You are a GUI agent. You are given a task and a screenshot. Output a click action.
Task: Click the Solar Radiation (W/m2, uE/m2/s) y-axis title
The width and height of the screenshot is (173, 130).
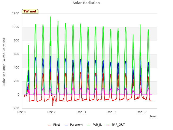(4, 62)
